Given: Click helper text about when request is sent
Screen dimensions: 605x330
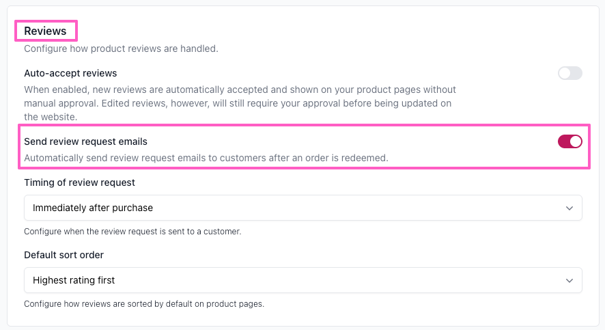Looking at the screenshot, I should [x=132, y=232].
